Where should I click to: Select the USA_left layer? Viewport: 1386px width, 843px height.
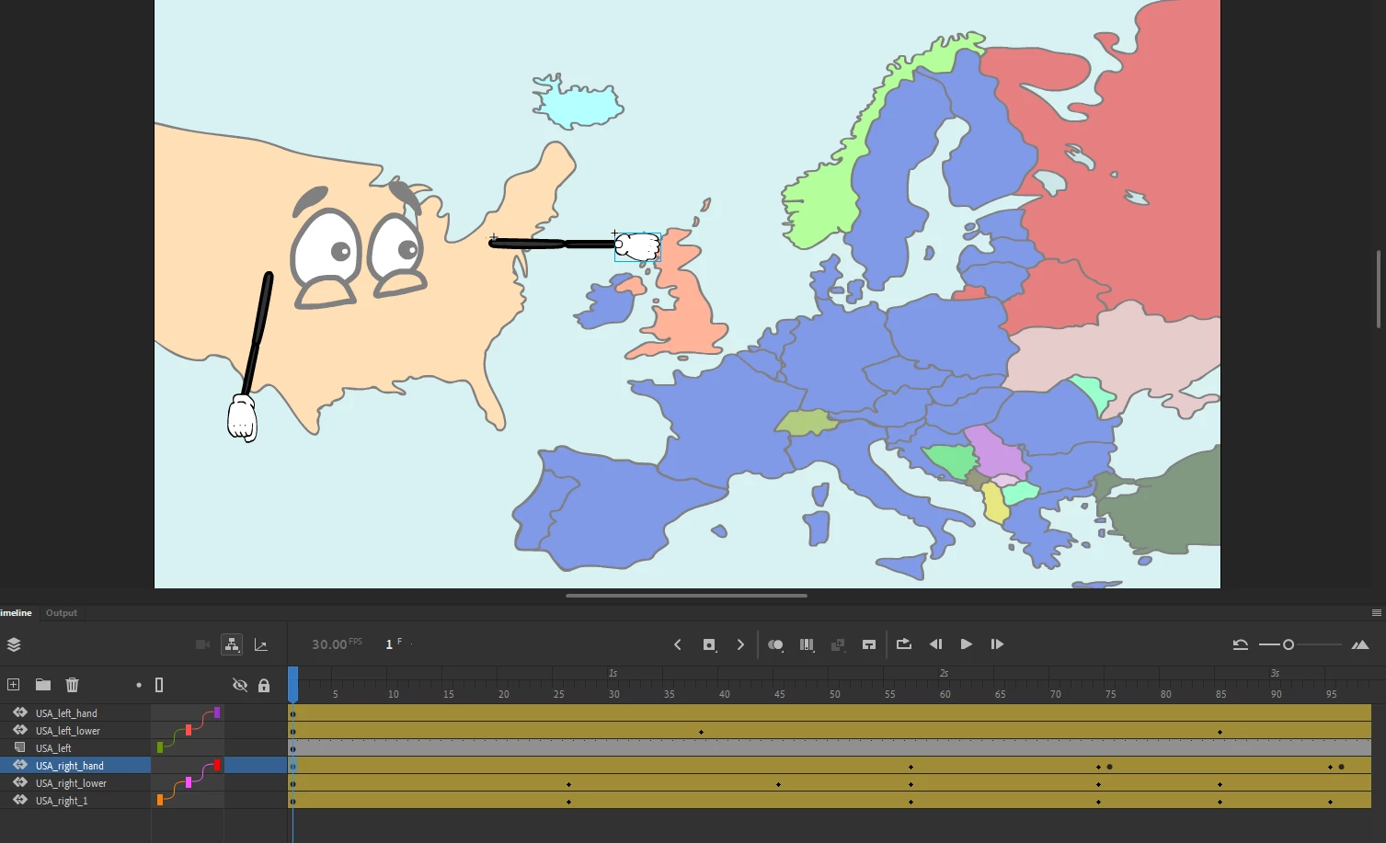tap(53, 748)
